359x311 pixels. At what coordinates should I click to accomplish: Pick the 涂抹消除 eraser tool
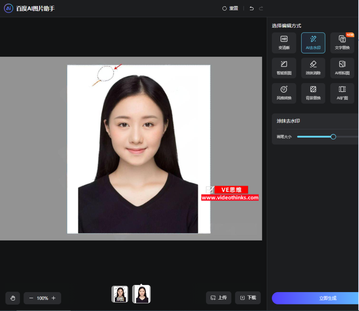point(313,68)
